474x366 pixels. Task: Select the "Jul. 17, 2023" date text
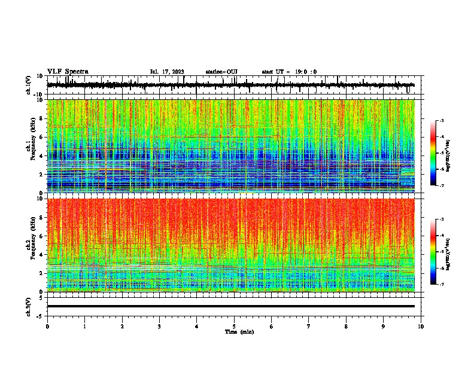click(x=167, y=72)
